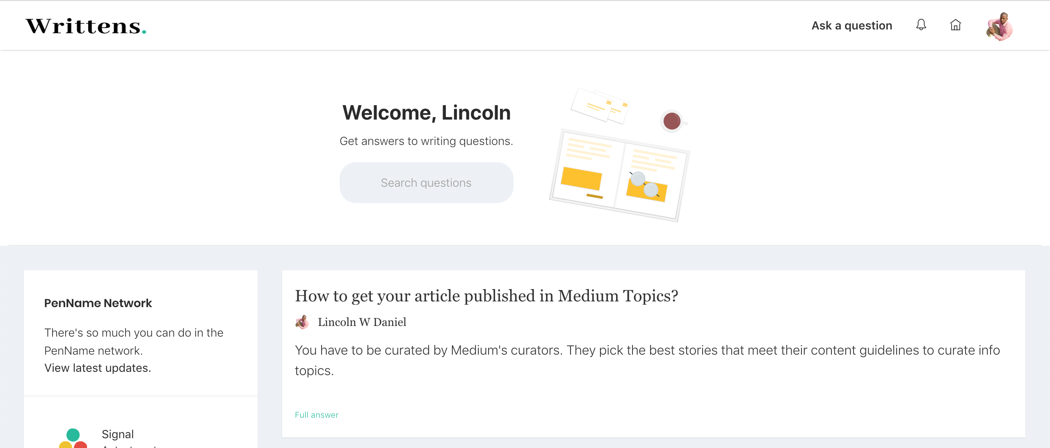Click the coffee cup in illustration
This screenshot has width=1050, height=448.
click(672, 121)
